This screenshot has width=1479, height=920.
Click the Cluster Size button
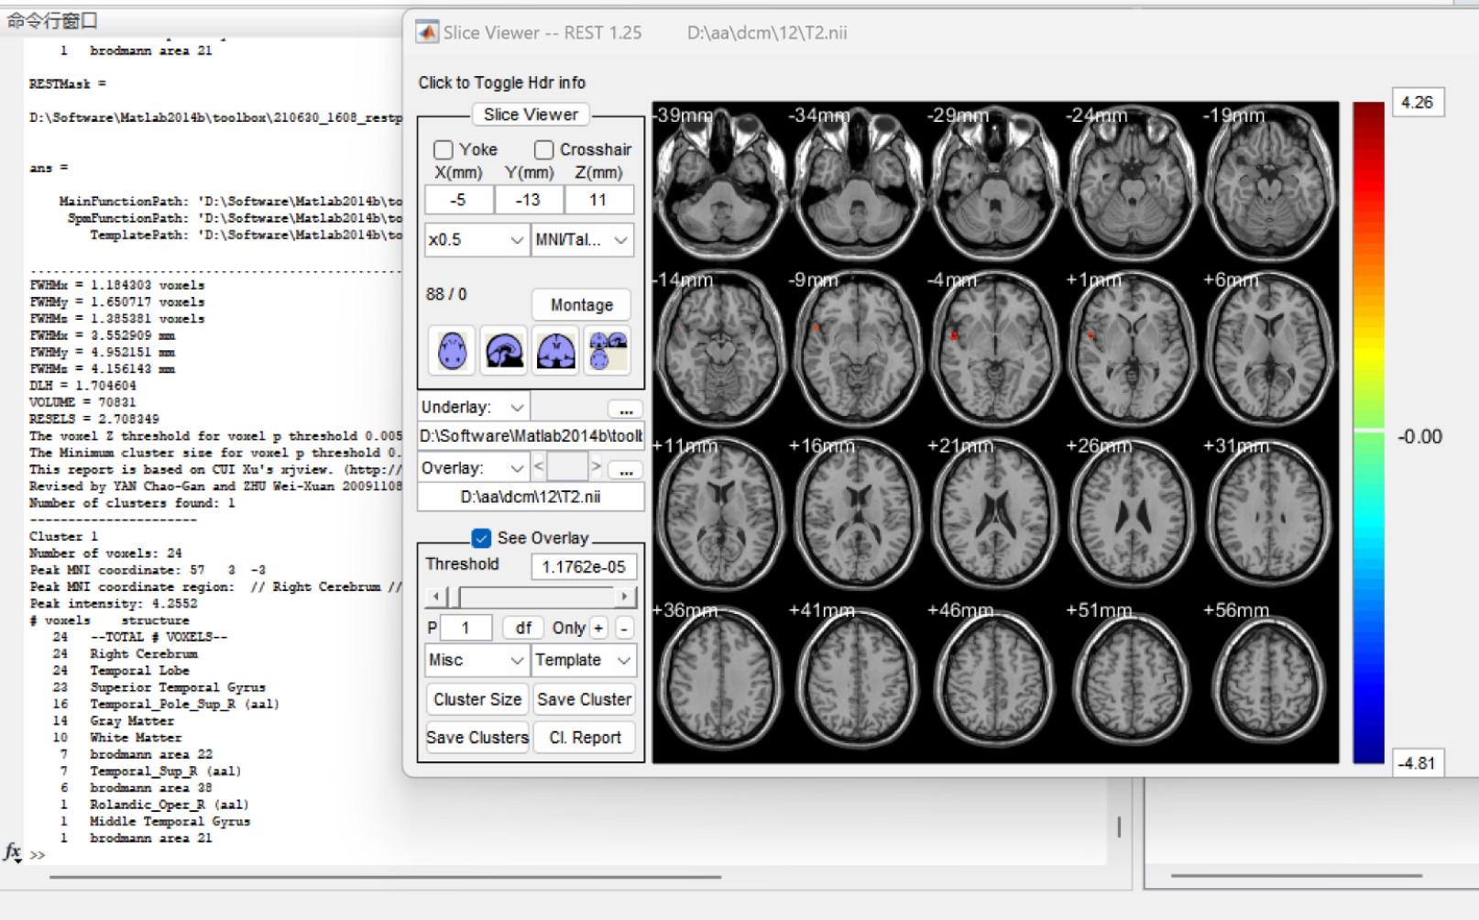(x=477, y=699)
